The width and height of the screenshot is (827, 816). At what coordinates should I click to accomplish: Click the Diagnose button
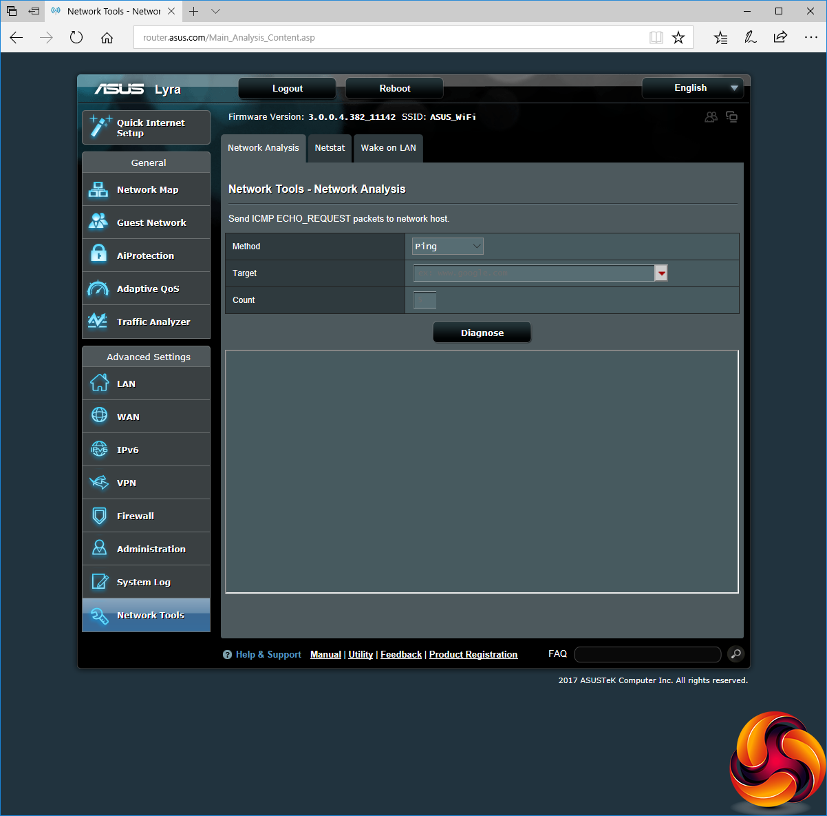point(482,333)
